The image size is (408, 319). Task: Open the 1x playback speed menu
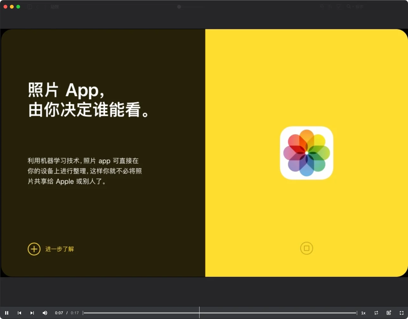(363, 313)
